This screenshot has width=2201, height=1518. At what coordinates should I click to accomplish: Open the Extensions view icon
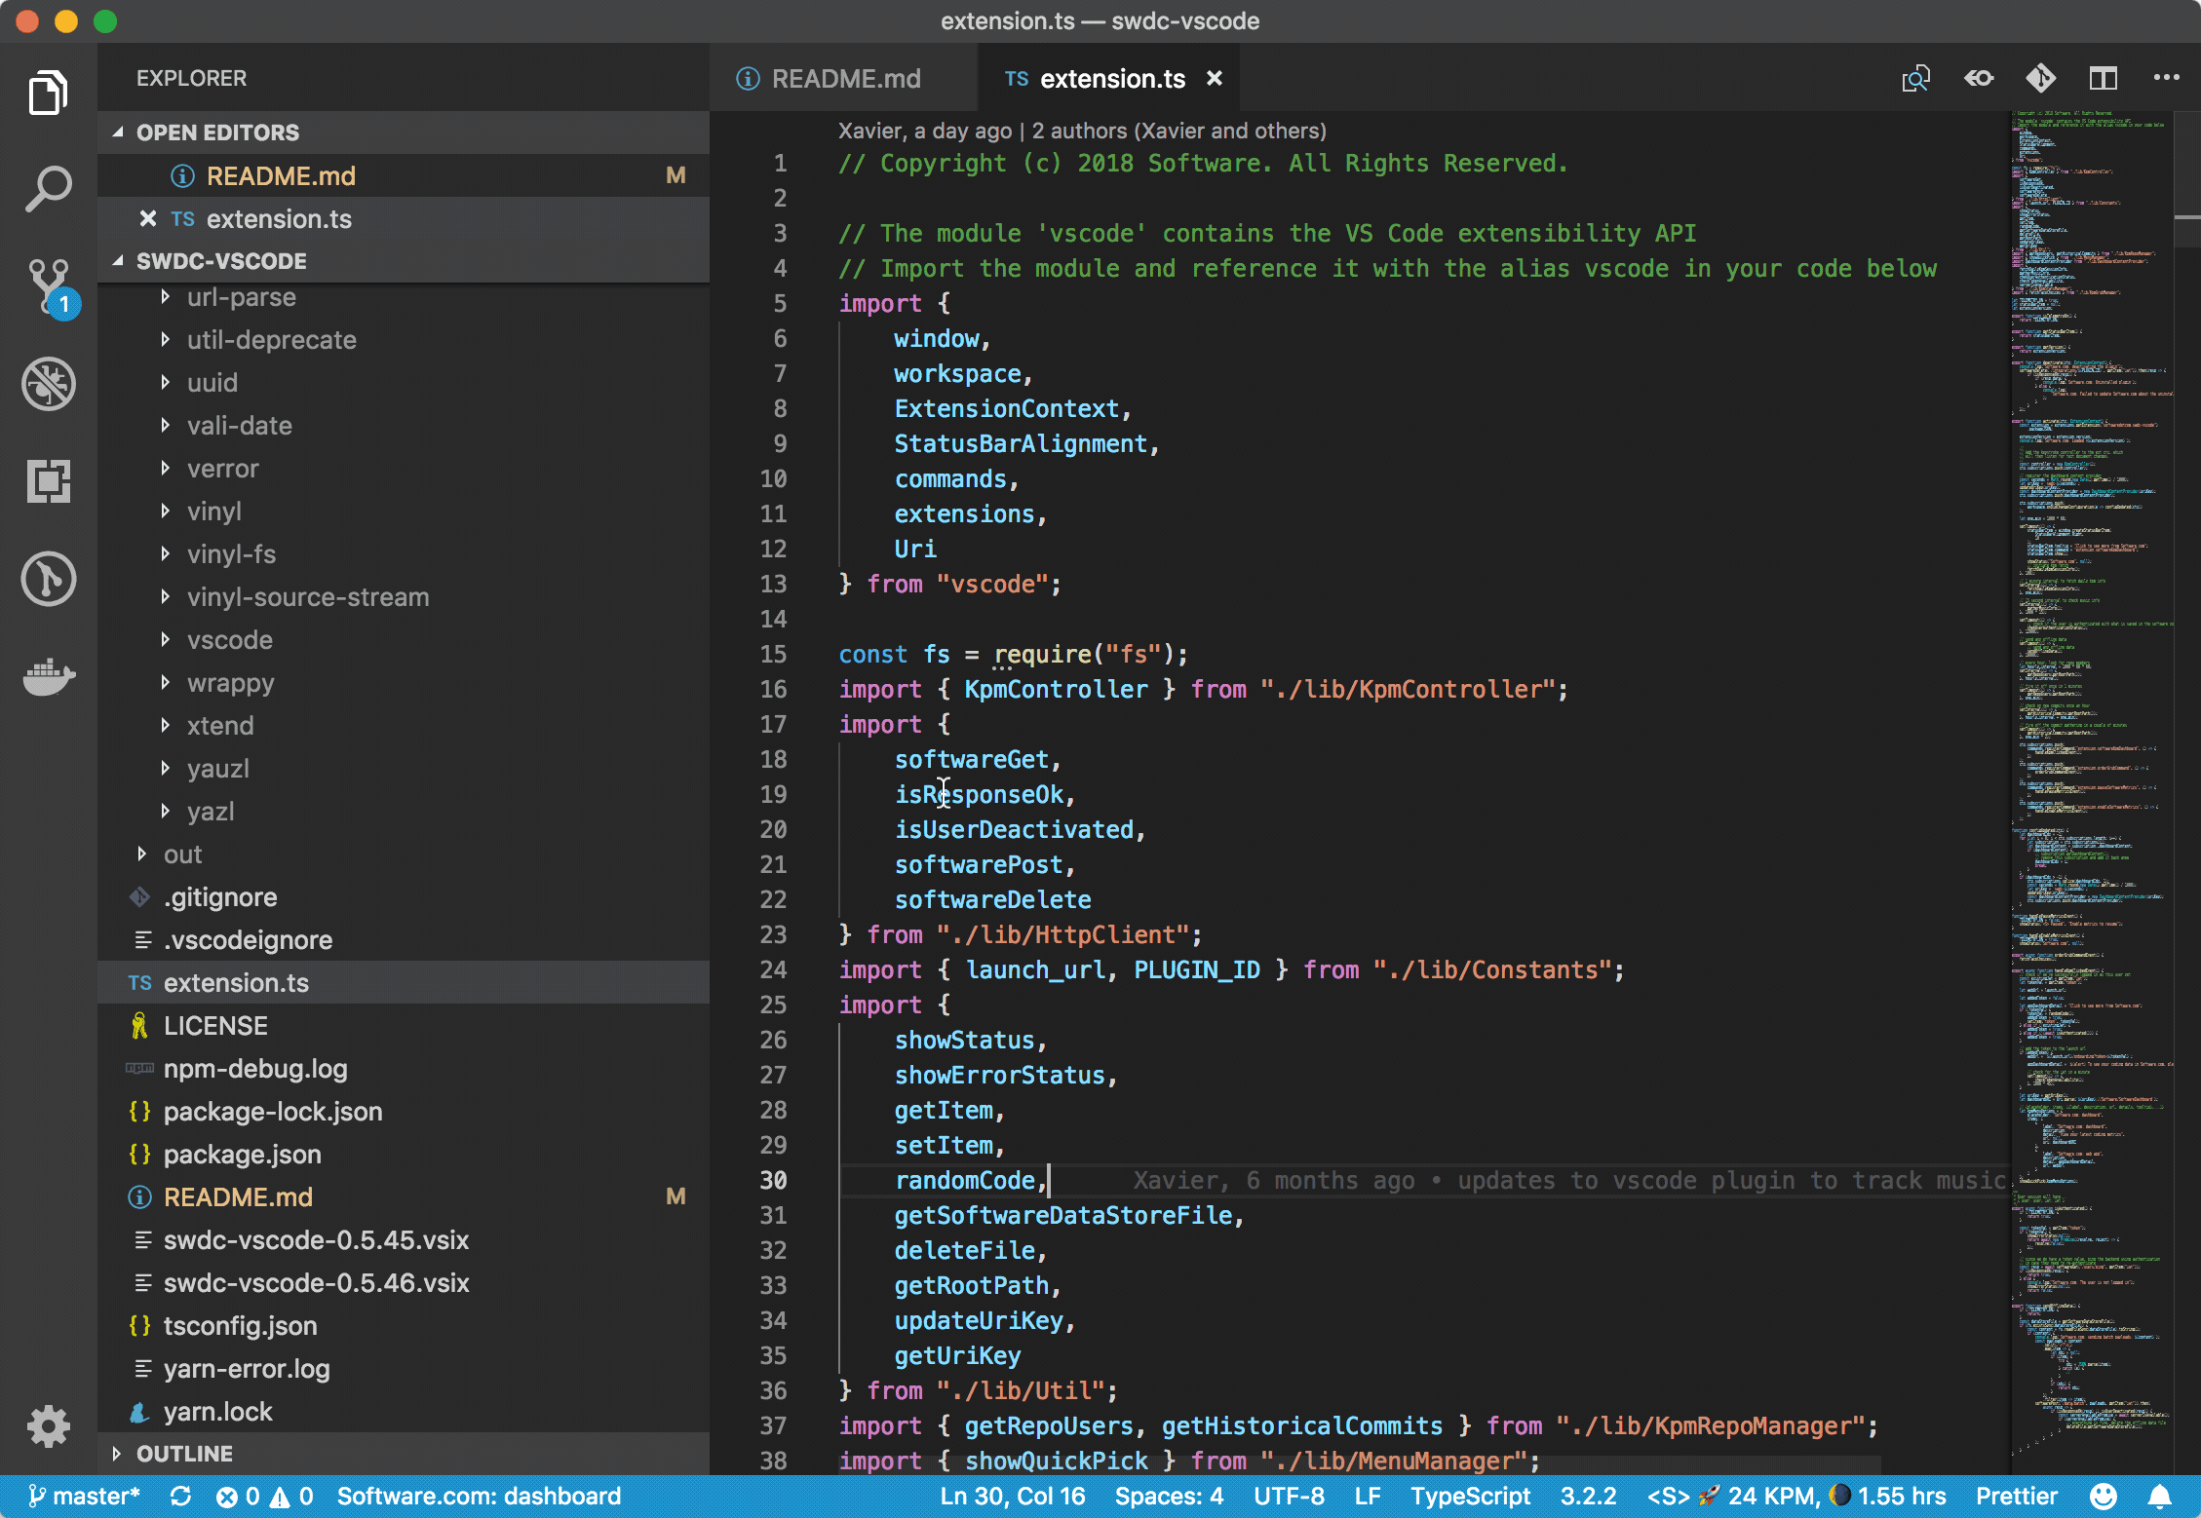tap(48, 481)
